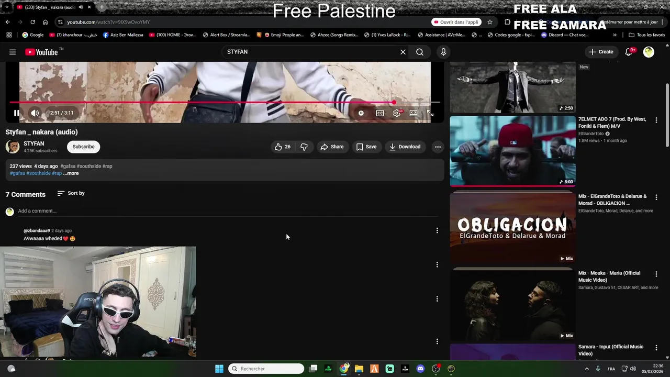Open the Create menu
Viewport: 670px width, 377px height.
601,52
